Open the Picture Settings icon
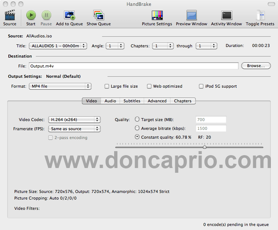The image size is (278, 230). point(157,15)
